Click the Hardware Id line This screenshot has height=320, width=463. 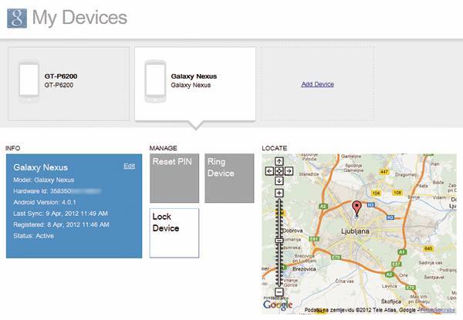pos(57,191)
